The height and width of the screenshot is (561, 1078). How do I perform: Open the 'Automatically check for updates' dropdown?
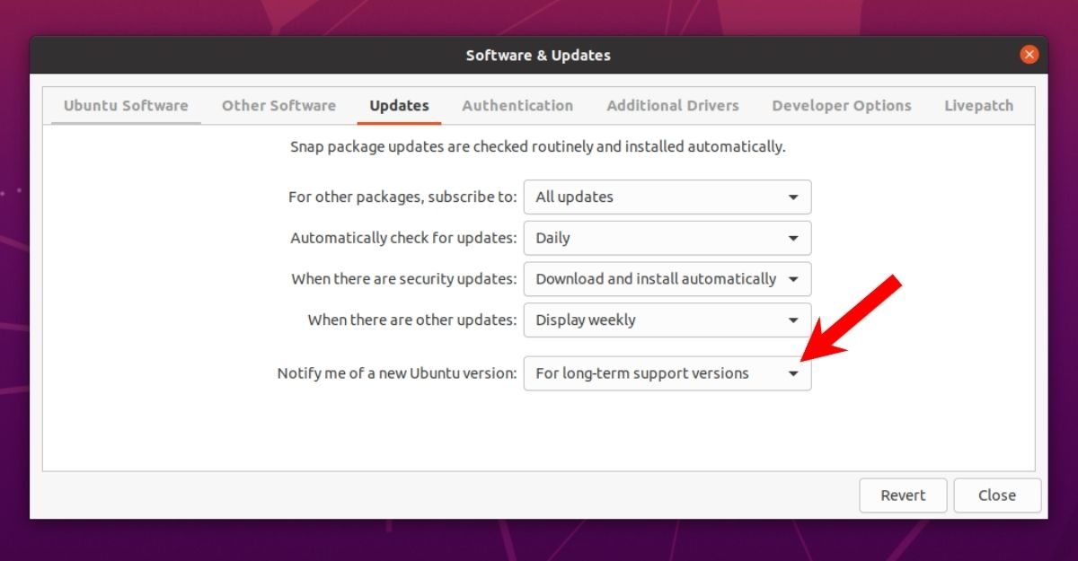667,238
